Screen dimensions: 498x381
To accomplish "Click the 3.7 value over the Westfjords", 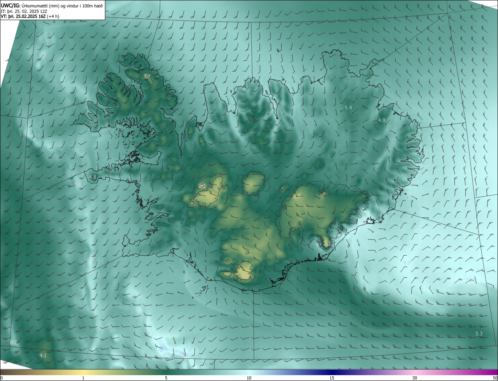I will coord(147,77).
